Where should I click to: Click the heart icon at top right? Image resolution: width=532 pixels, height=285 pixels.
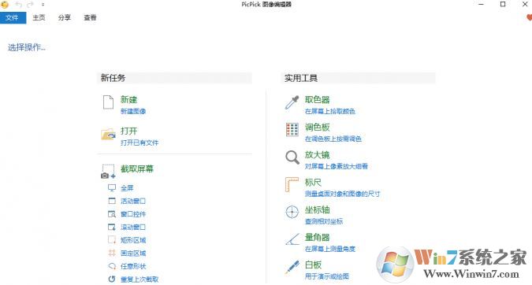tap(530, 17)
